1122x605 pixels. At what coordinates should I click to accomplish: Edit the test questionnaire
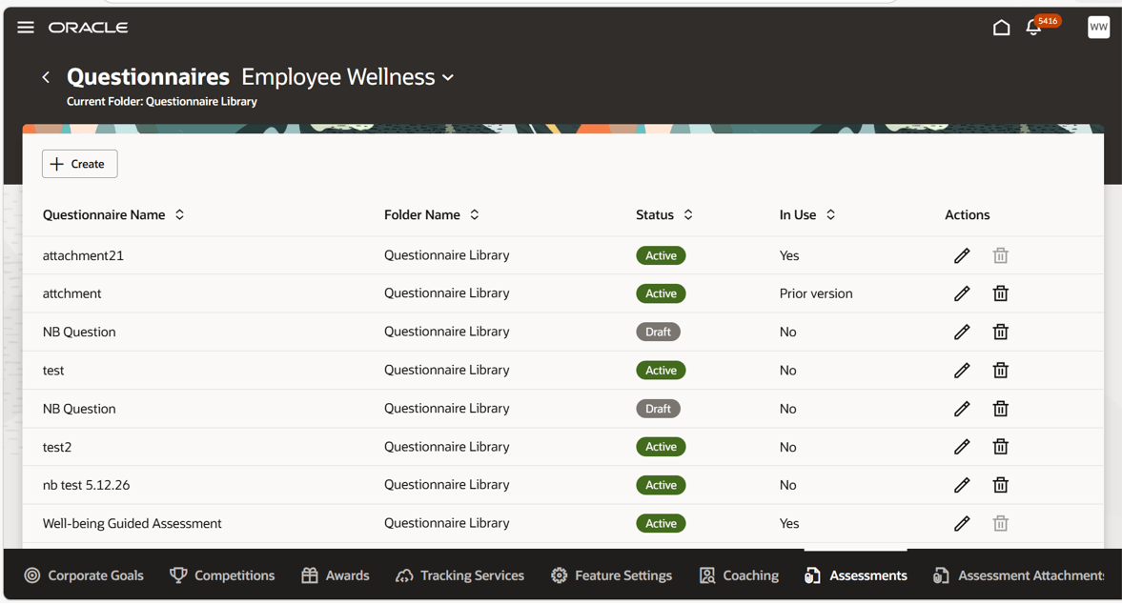(962, 370)
